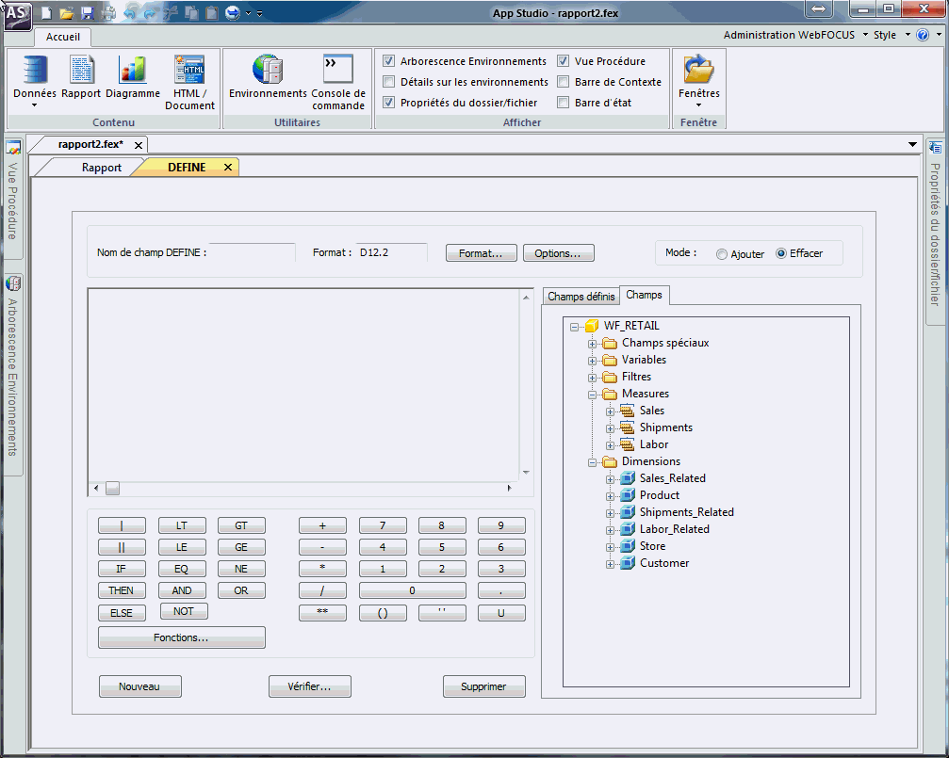949x758 pixels.
Task: Click the Save floppy disk icon
Action: coord(87,12)
